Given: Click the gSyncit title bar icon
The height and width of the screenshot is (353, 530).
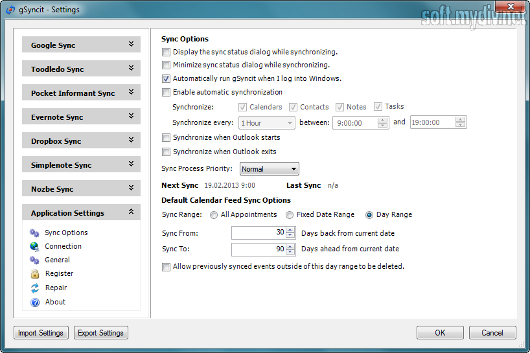Looking at the screenshot, I should (x=11, y=10).
